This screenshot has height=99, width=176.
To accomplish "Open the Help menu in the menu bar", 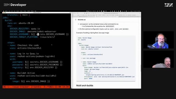I will click(x=35, y=11).
